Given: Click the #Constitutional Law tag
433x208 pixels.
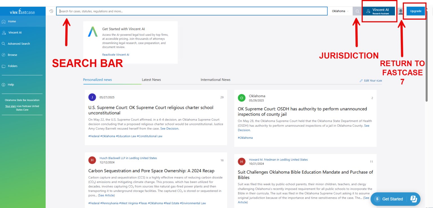Looking at the screenshot, I should click(x=150, y=136).
